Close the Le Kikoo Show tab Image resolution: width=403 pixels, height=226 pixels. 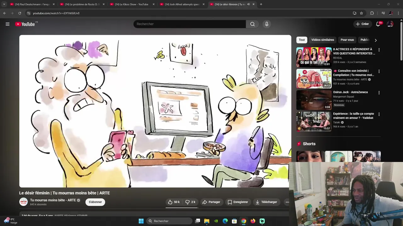click(x=154, y=4)
